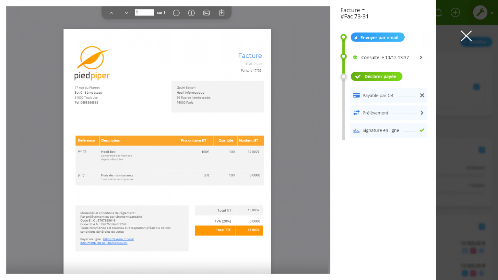498x280 pixels.
Task: Go to next page in PDF viewer
Action: [126, 13]
